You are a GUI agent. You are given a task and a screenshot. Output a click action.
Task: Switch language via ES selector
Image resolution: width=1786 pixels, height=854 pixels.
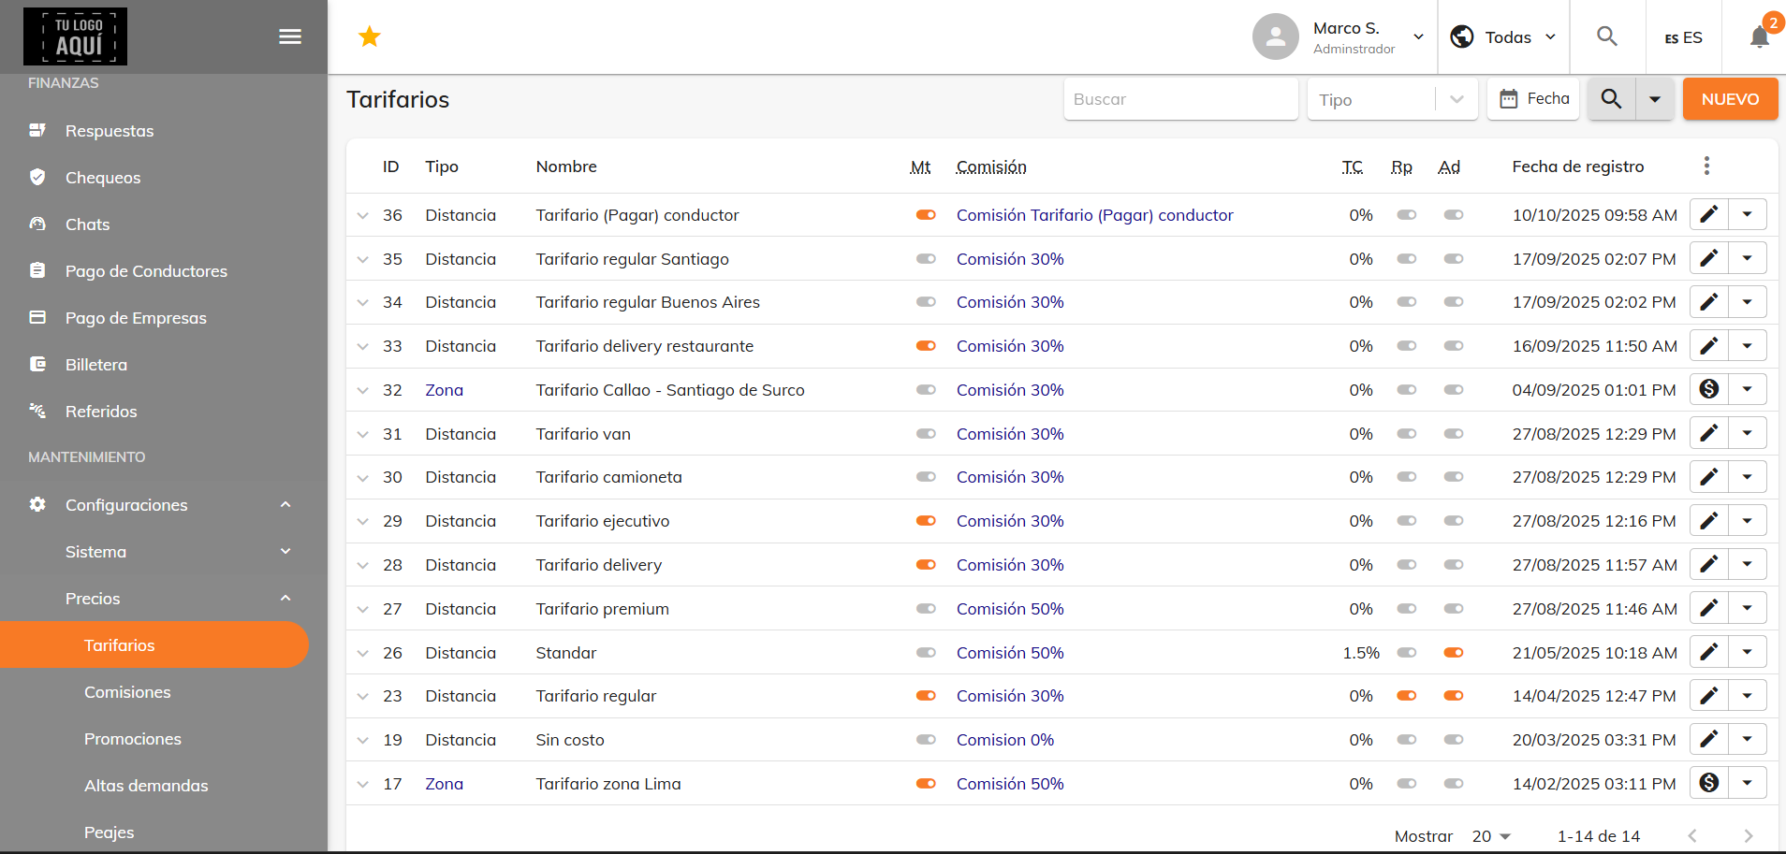pyautogui.click(x=1683, y=37)
